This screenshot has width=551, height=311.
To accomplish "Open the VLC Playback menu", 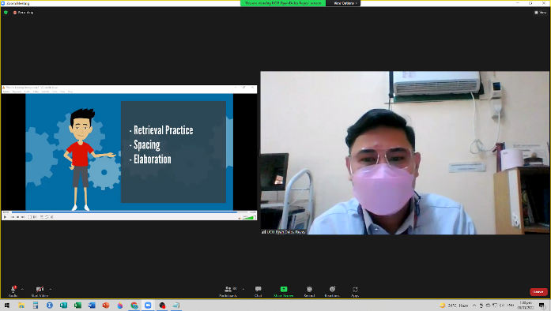I will (x=17, y=92).
